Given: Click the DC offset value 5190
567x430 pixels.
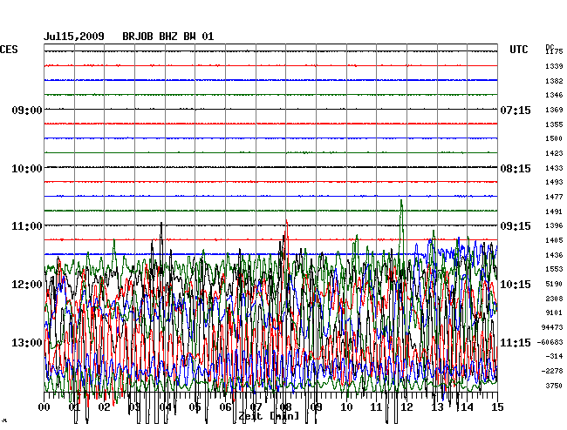Looking at the screenshot, I should 554,284.
